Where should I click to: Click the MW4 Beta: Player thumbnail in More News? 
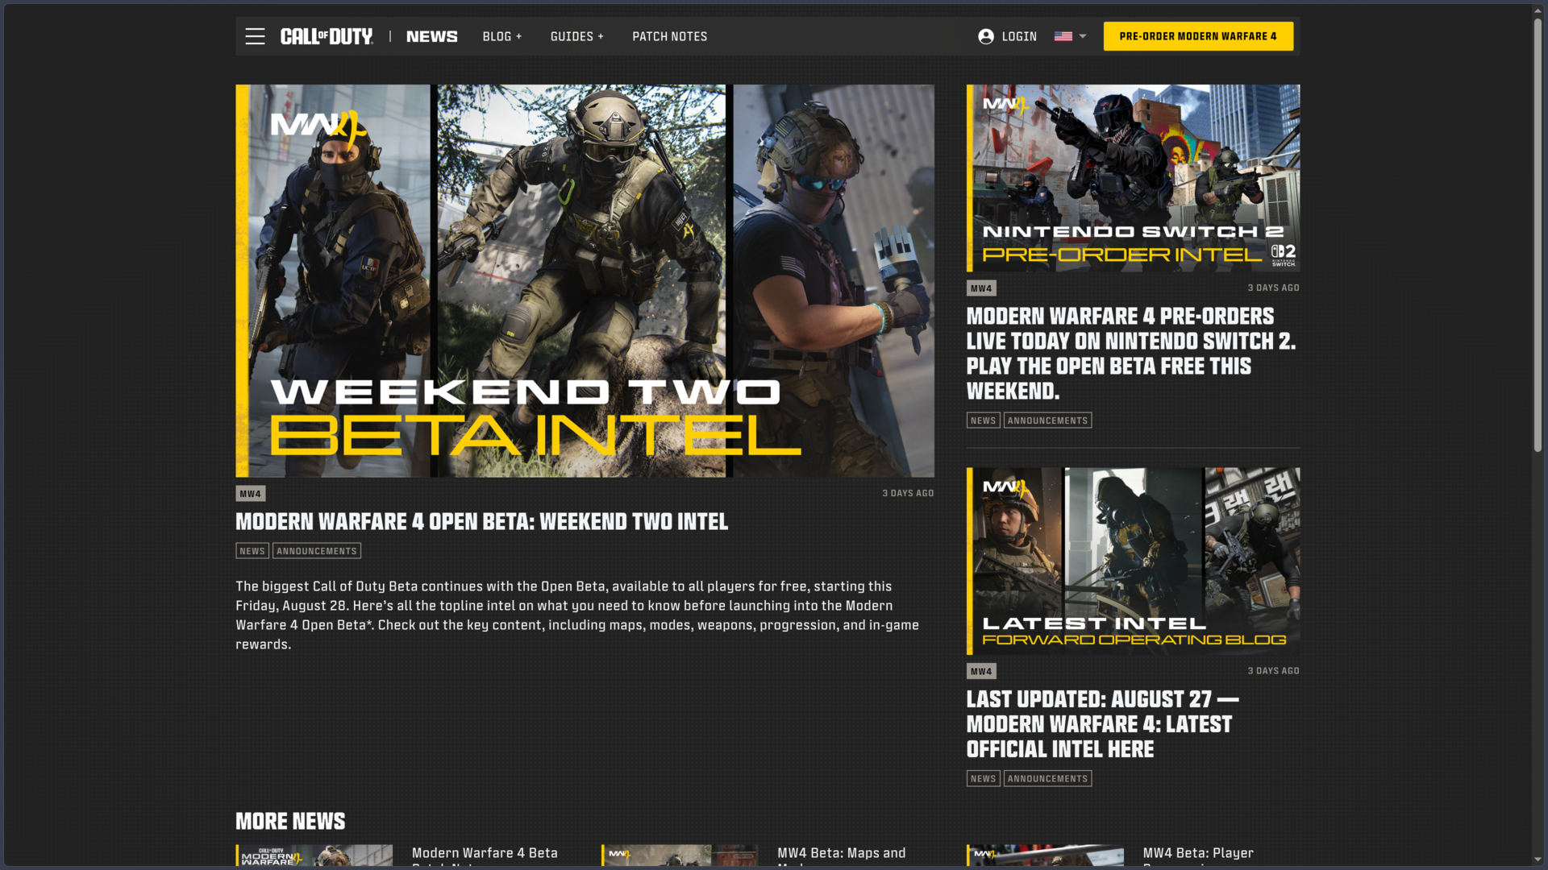click(x=1045, y=855)
